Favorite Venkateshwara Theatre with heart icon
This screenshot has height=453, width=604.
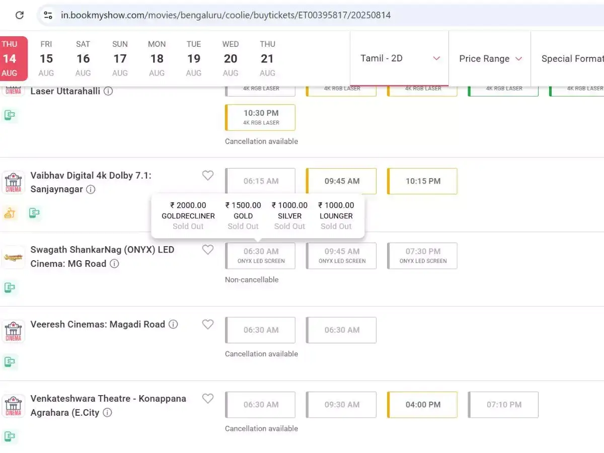coord(208,399)
